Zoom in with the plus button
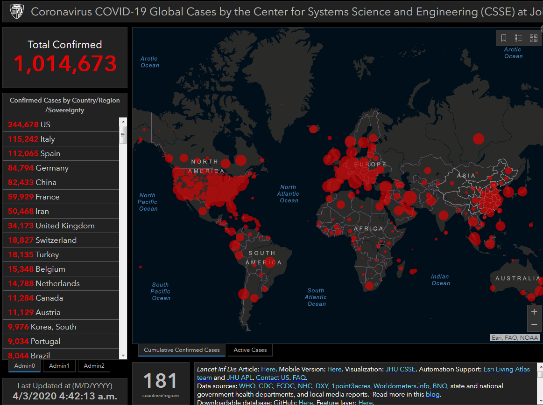 pyautogui.click(x=534, y=312)
